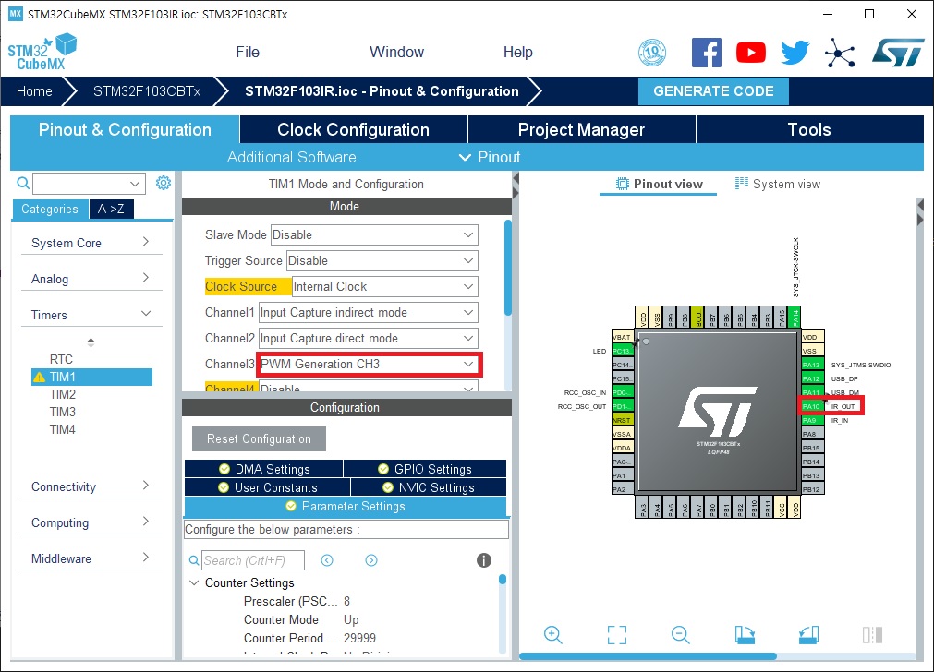This screenshot has width=934, height=672.
Task: Click the STM32F103CBTx breadcrumb
Action: (147, 91)
